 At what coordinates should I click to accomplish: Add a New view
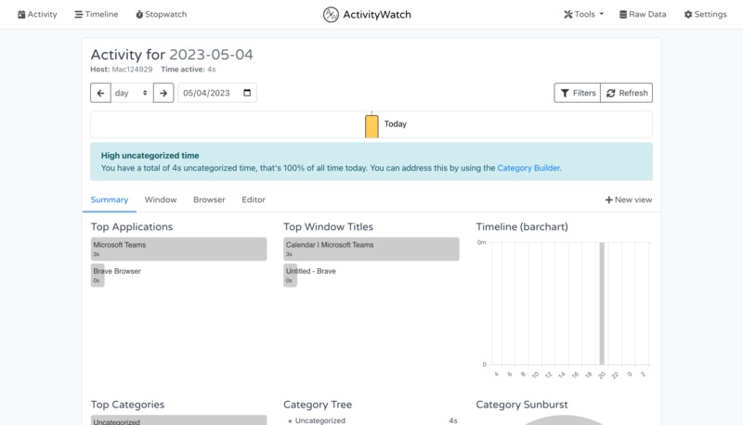click(629, 200)
